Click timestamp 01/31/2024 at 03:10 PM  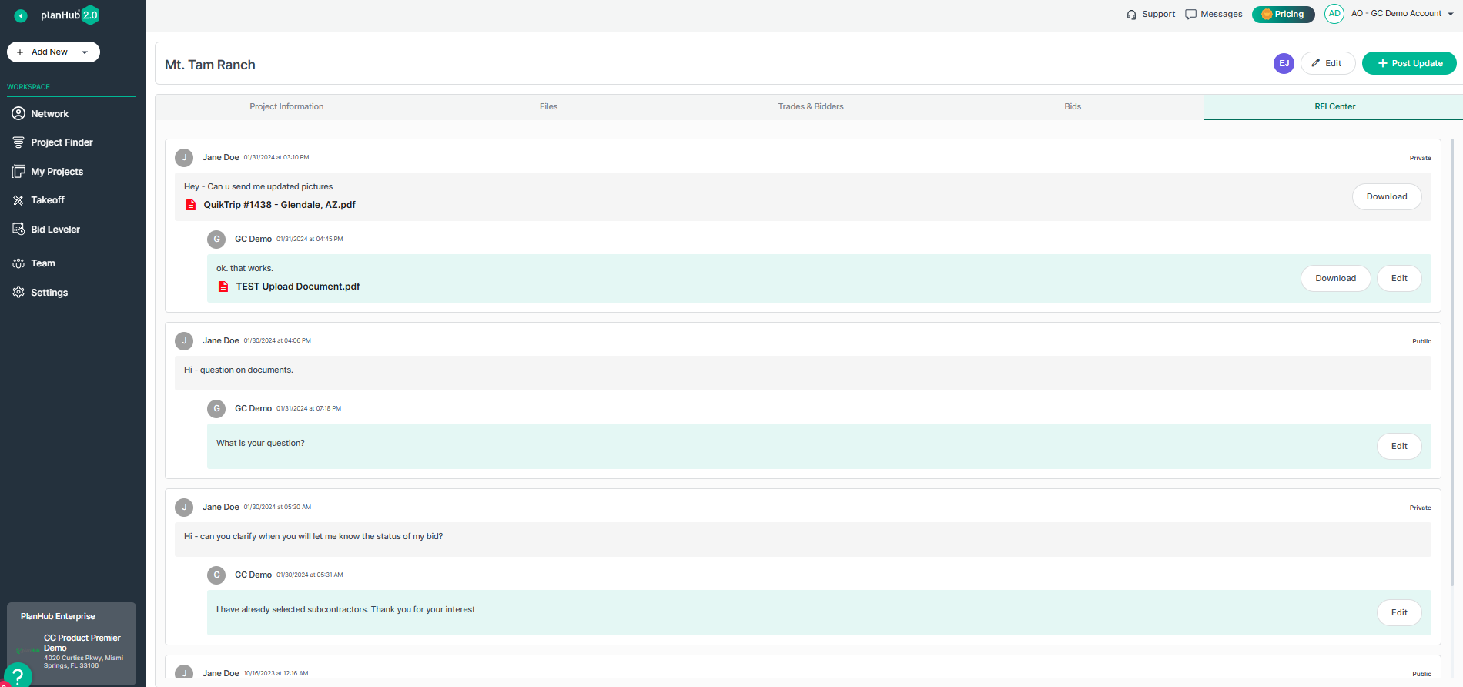tap(276, 158)
